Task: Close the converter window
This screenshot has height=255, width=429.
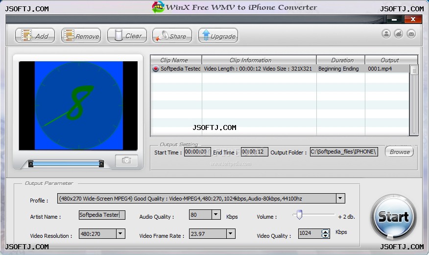Action: [413, 19]
